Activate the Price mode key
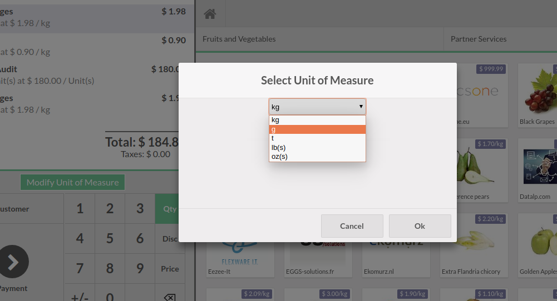Image resolution: width=557 pixels, height=301 pixels. click(170, 269)
